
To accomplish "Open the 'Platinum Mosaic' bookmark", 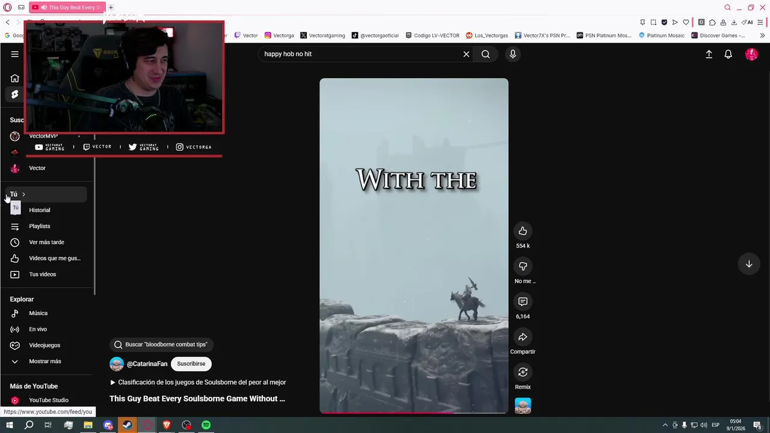I will (x=661, y=35).
